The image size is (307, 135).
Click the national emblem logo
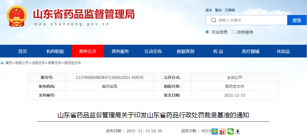pyautogui.click(x=16, y=16)
